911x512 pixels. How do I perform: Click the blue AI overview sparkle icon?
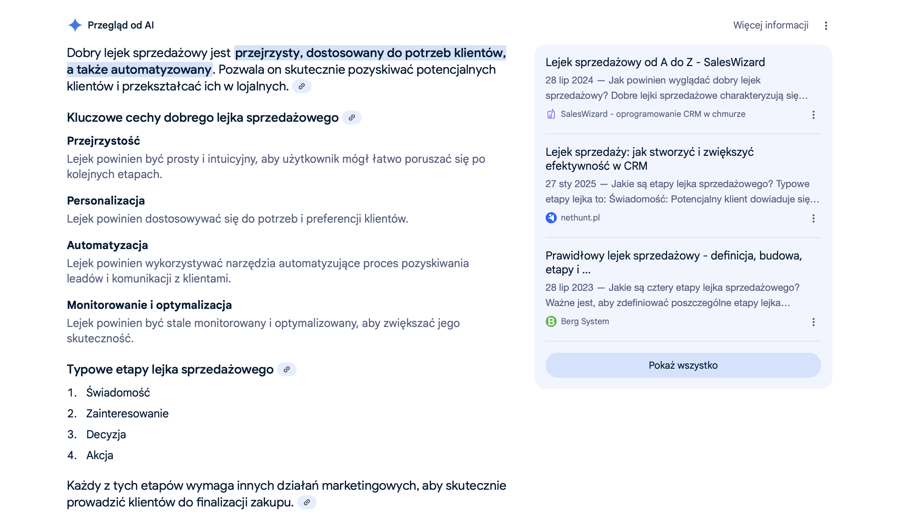coord(75,25)
